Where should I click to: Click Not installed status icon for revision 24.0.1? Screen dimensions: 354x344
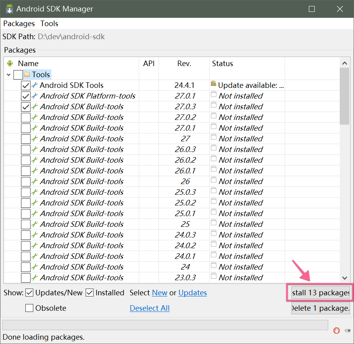click(214, 255)
